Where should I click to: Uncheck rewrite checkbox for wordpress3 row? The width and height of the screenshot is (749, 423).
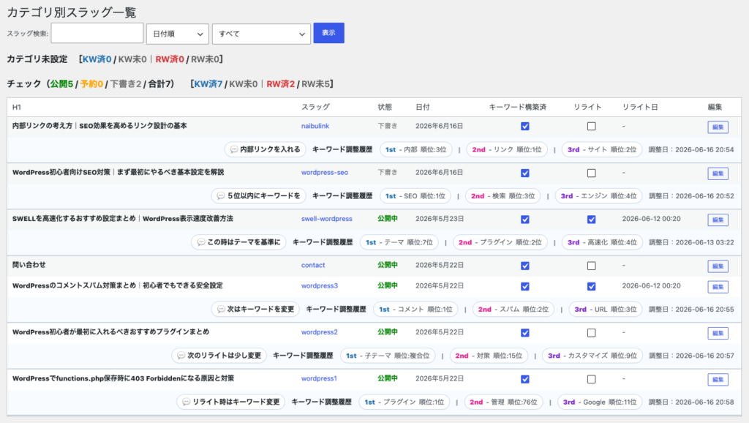tap(591, 286)
